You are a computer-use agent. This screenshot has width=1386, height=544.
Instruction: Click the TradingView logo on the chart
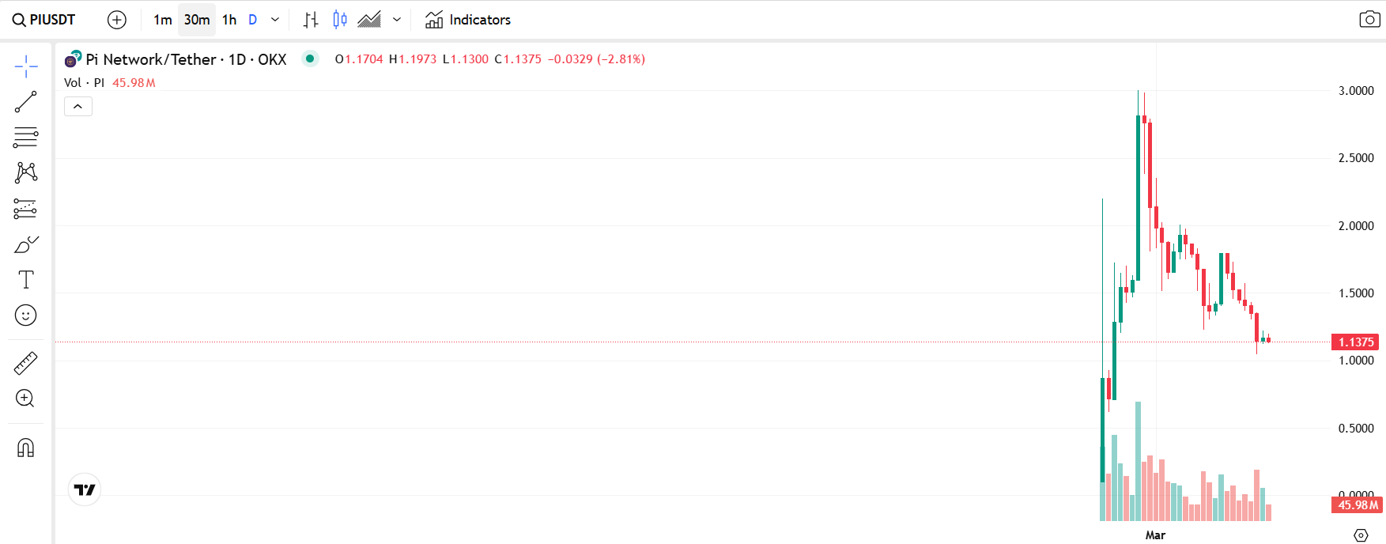tap(85, 489)
